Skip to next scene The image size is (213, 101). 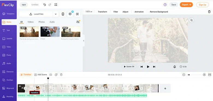tap(154, 67)
